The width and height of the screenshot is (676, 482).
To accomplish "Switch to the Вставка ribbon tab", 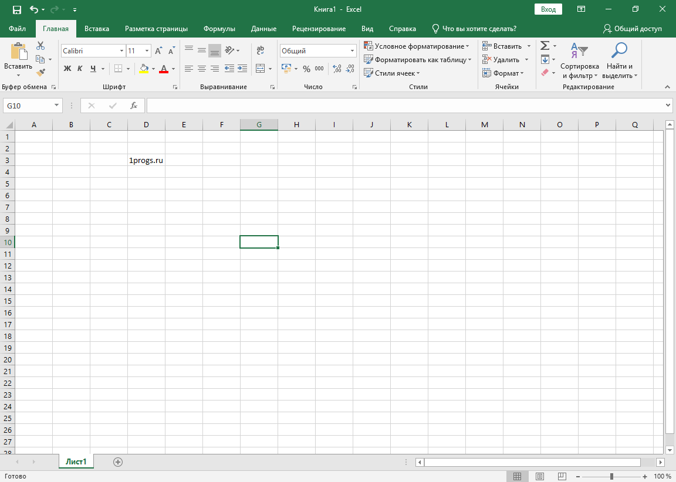I will (97, 29).
